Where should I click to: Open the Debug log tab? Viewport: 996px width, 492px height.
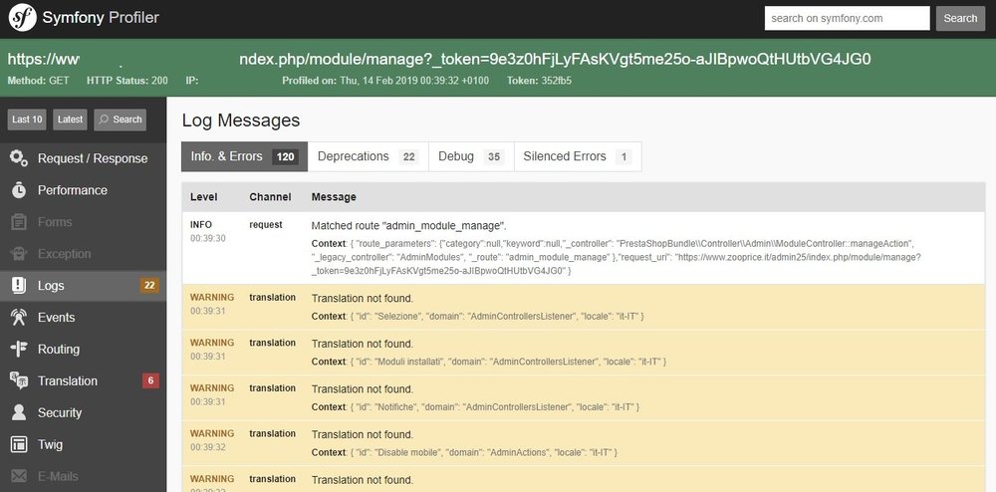[x=470, y=156]
